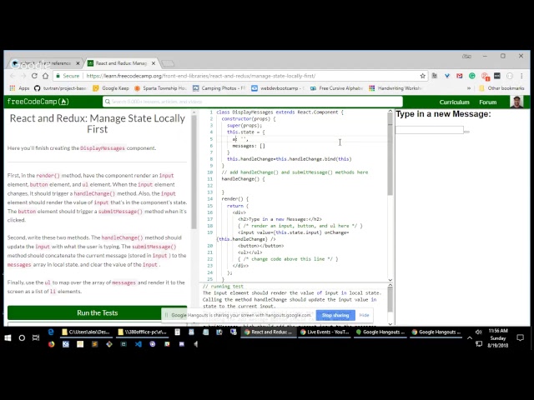Open the Camping Photos bookmark
Viewport: 534px width, 400px height.
[219, 88]
